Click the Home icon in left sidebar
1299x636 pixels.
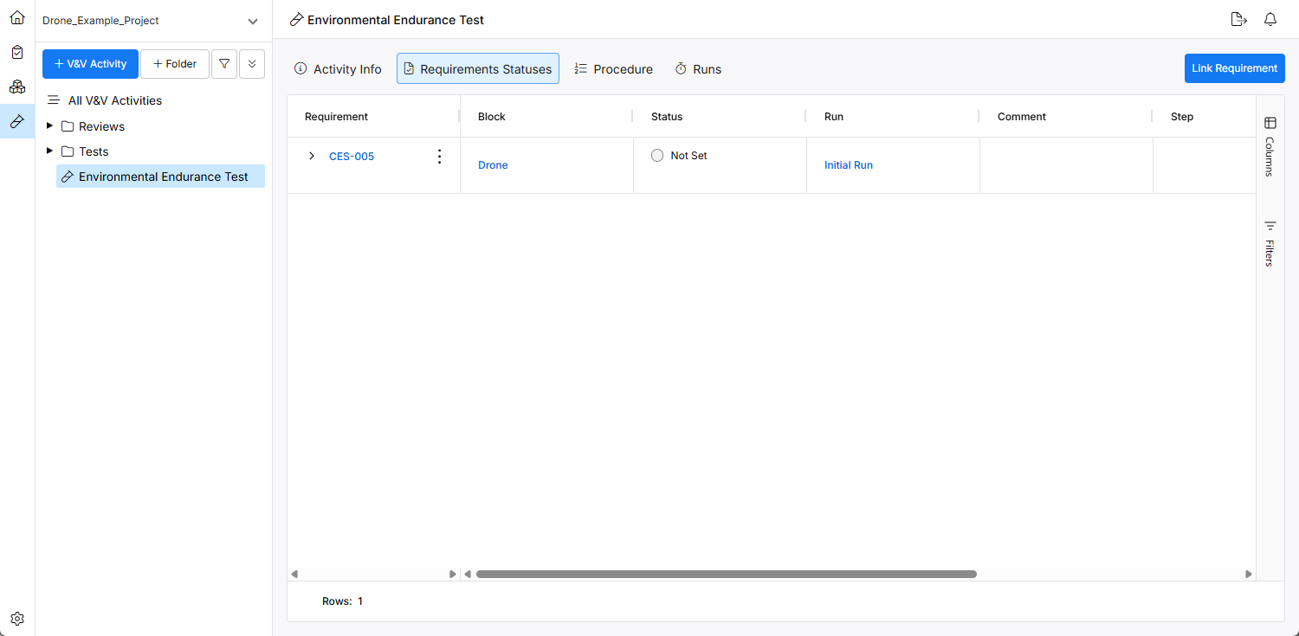[x=17, y=17]
